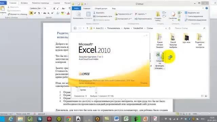This screenshot has width=217, height=122.
Task: Open Quick Access Toolbar dropdown in Explorer
Action: pyautogui.click(x=85, y=4)
